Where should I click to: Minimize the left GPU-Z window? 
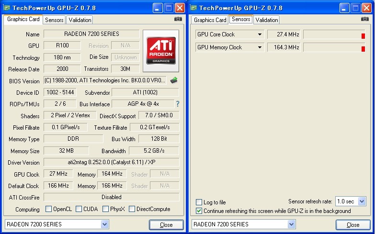157,8
